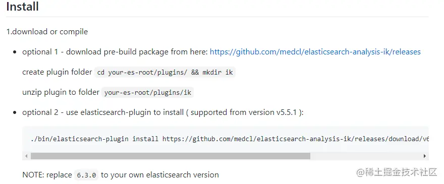Click the '6.3.0' version code label
The height and width of the screenshot is (184, 444).
(86, 175)
